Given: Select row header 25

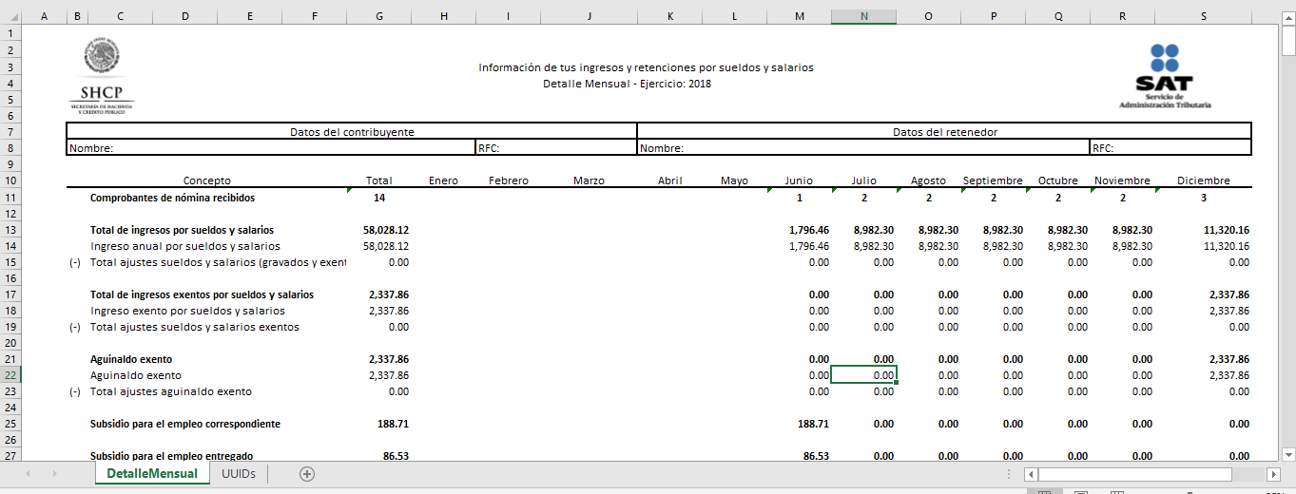Looking at the screenshot, I should click(10, 424).
